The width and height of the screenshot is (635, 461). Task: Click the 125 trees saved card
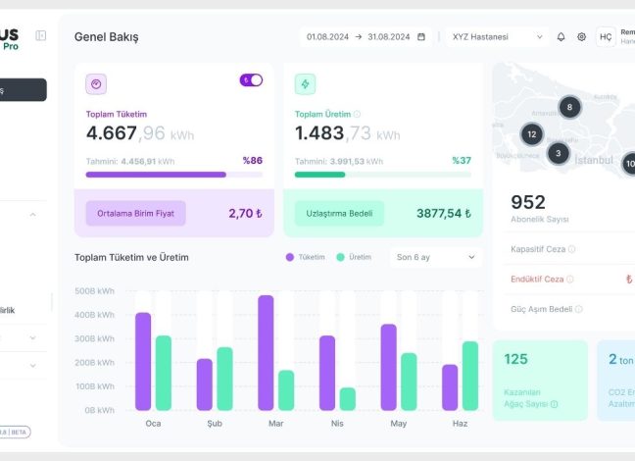(540, 381)
